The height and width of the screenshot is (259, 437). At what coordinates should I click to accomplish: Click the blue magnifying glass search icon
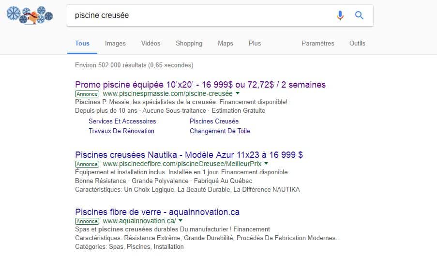359,15
